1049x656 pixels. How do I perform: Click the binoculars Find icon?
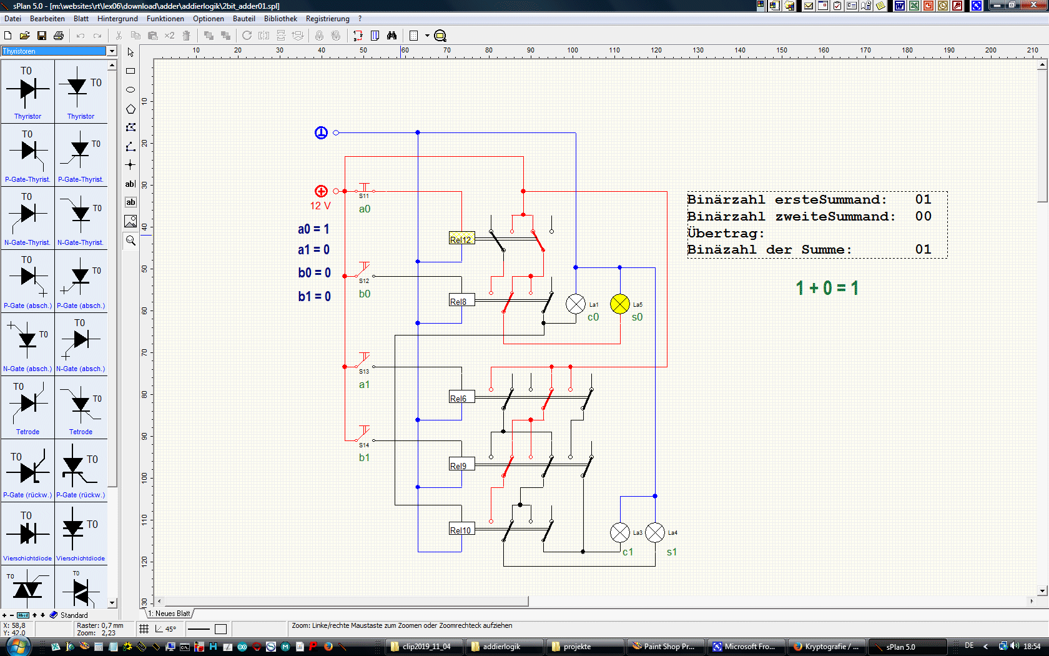point(392,36)
